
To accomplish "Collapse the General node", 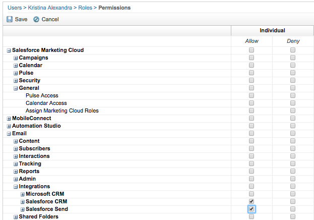I will point(16,88).
